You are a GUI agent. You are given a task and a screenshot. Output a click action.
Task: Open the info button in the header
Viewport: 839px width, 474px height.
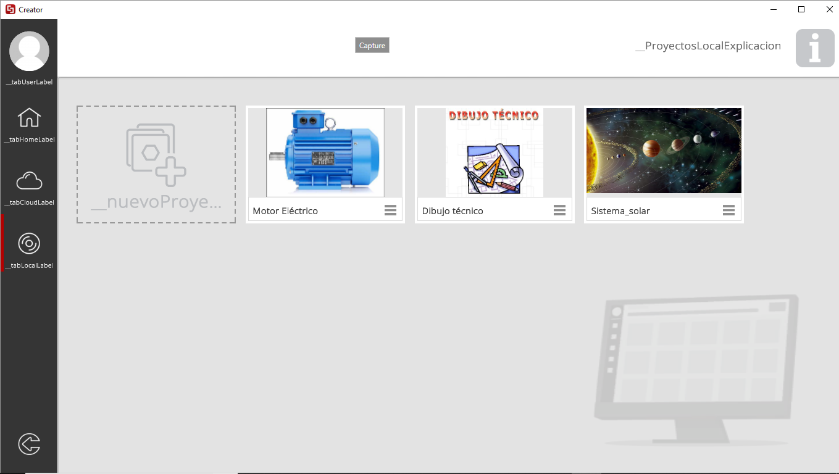click(x=815, y=48)
